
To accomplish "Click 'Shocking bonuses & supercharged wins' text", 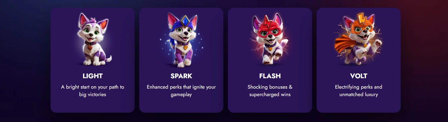I will pos(270,91).
